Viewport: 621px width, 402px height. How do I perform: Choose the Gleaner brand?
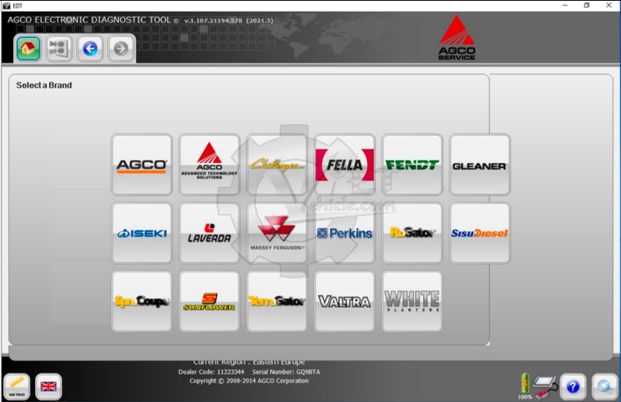(480, 165)
